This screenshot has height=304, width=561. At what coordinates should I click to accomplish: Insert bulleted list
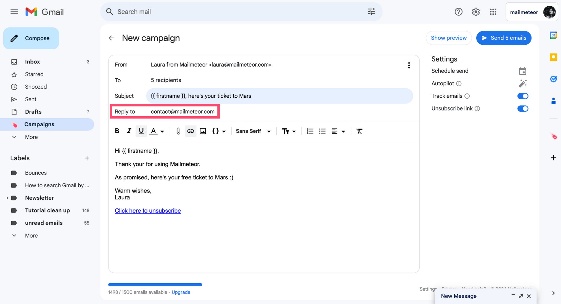pos(322,131)
